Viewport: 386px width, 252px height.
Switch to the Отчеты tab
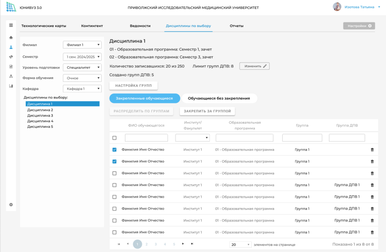pyautogui.click(x=235, y=26)
